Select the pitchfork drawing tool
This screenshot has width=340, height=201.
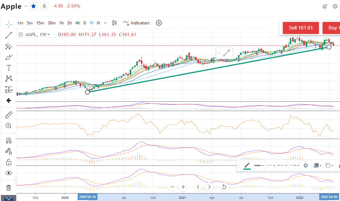pos(9,46)
